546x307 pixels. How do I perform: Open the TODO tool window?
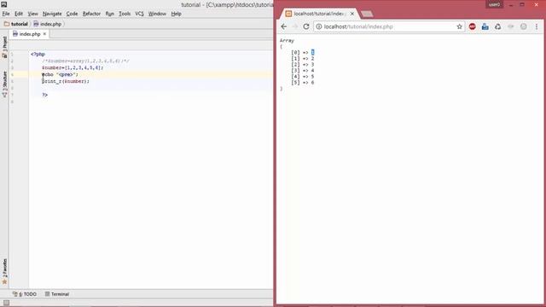25,294
